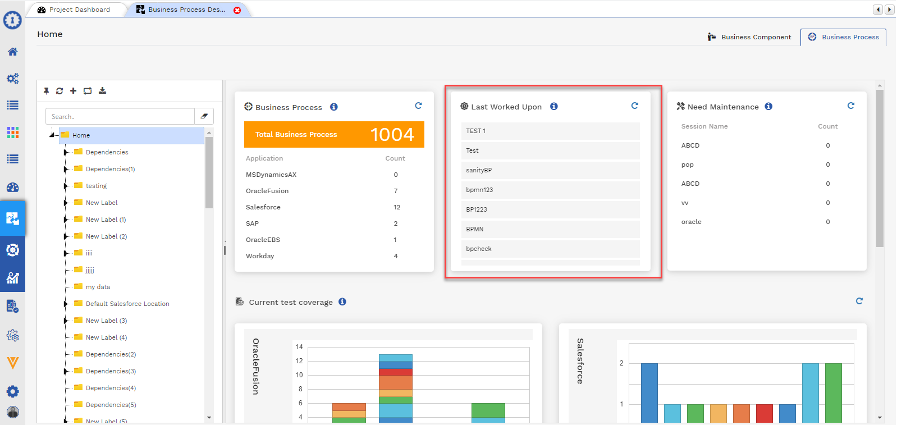897x425 pixels.
Task: Show info for Business Process card
Action: [x=334, y=107]
